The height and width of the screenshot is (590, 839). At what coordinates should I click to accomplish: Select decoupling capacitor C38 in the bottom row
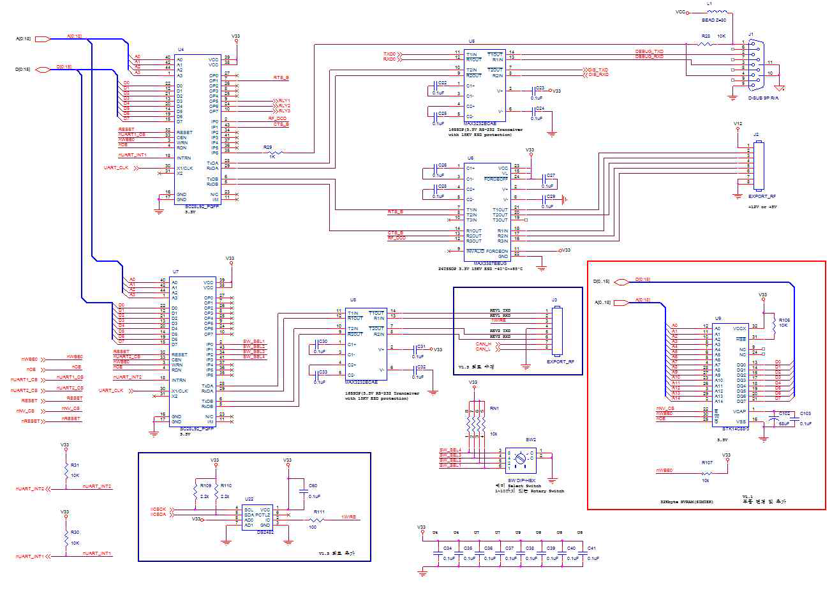click(x=521, y=553)
